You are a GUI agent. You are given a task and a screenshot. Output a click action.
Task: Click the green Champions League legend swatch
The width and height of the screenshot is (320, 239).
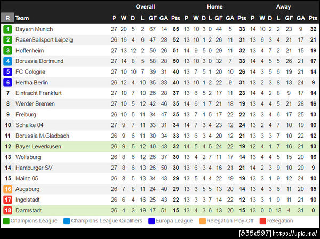6,221
